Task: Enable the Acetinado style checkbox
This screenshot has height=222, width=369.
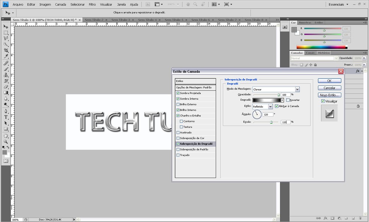Action: click(x=178, y=132)
